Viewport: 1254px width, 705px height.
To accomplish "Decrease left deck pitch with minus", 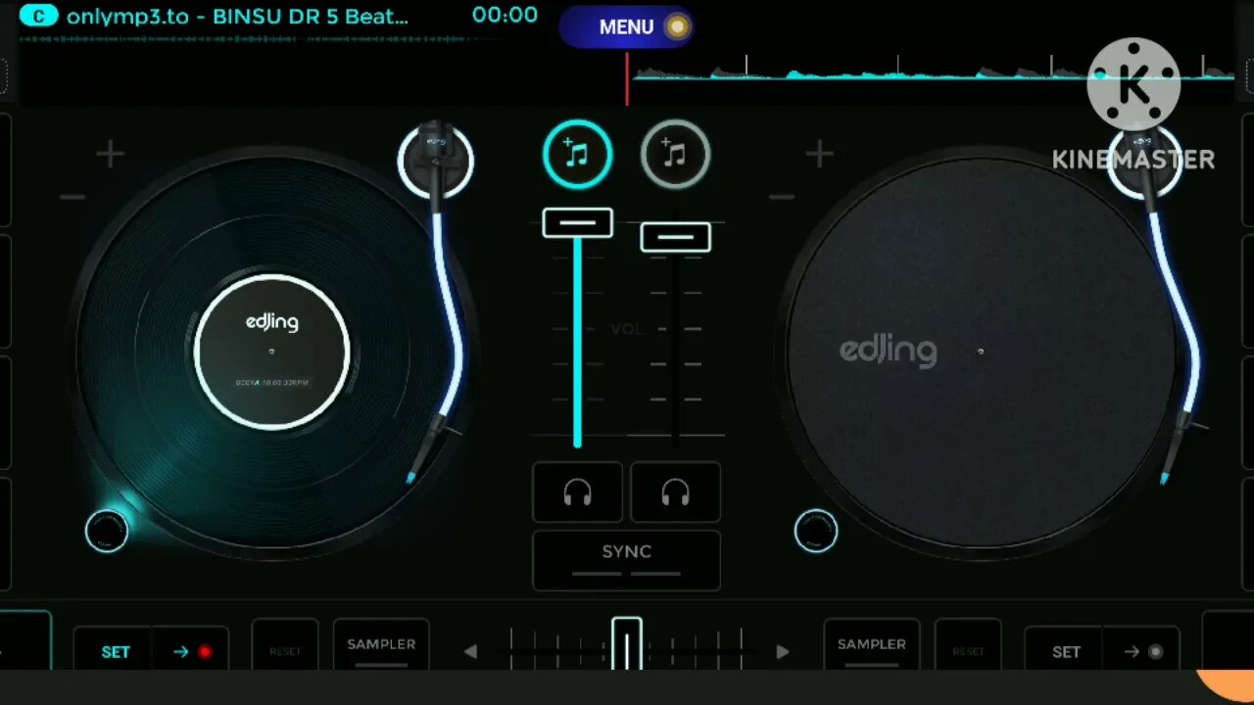I will (x=72, y=197).
